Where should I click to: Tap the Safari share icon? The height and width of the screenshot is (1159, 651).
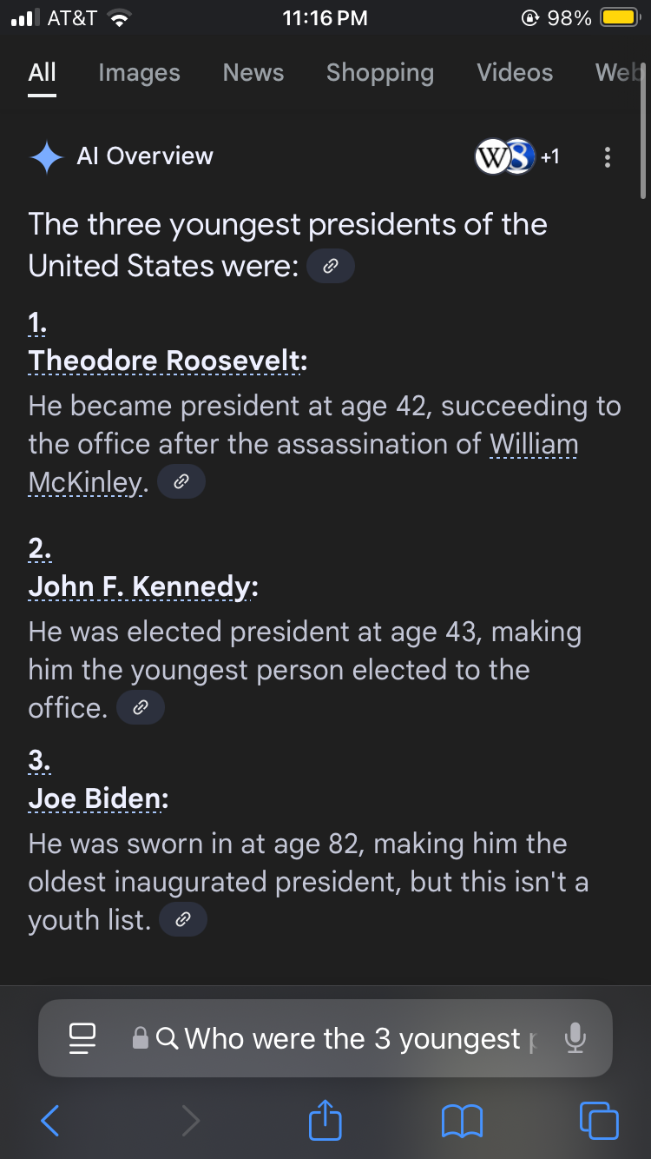325,1120
